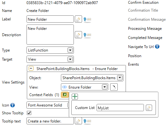The image size is (166, 125).
Task: Click the Tooltip text input field
Action: click(50, 121)
